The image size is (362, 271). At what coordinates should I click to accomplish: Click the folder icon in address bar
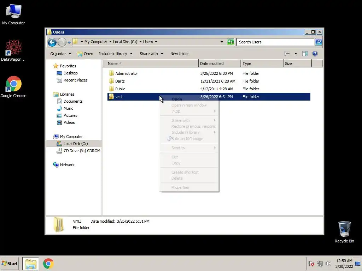pos(75,42)
